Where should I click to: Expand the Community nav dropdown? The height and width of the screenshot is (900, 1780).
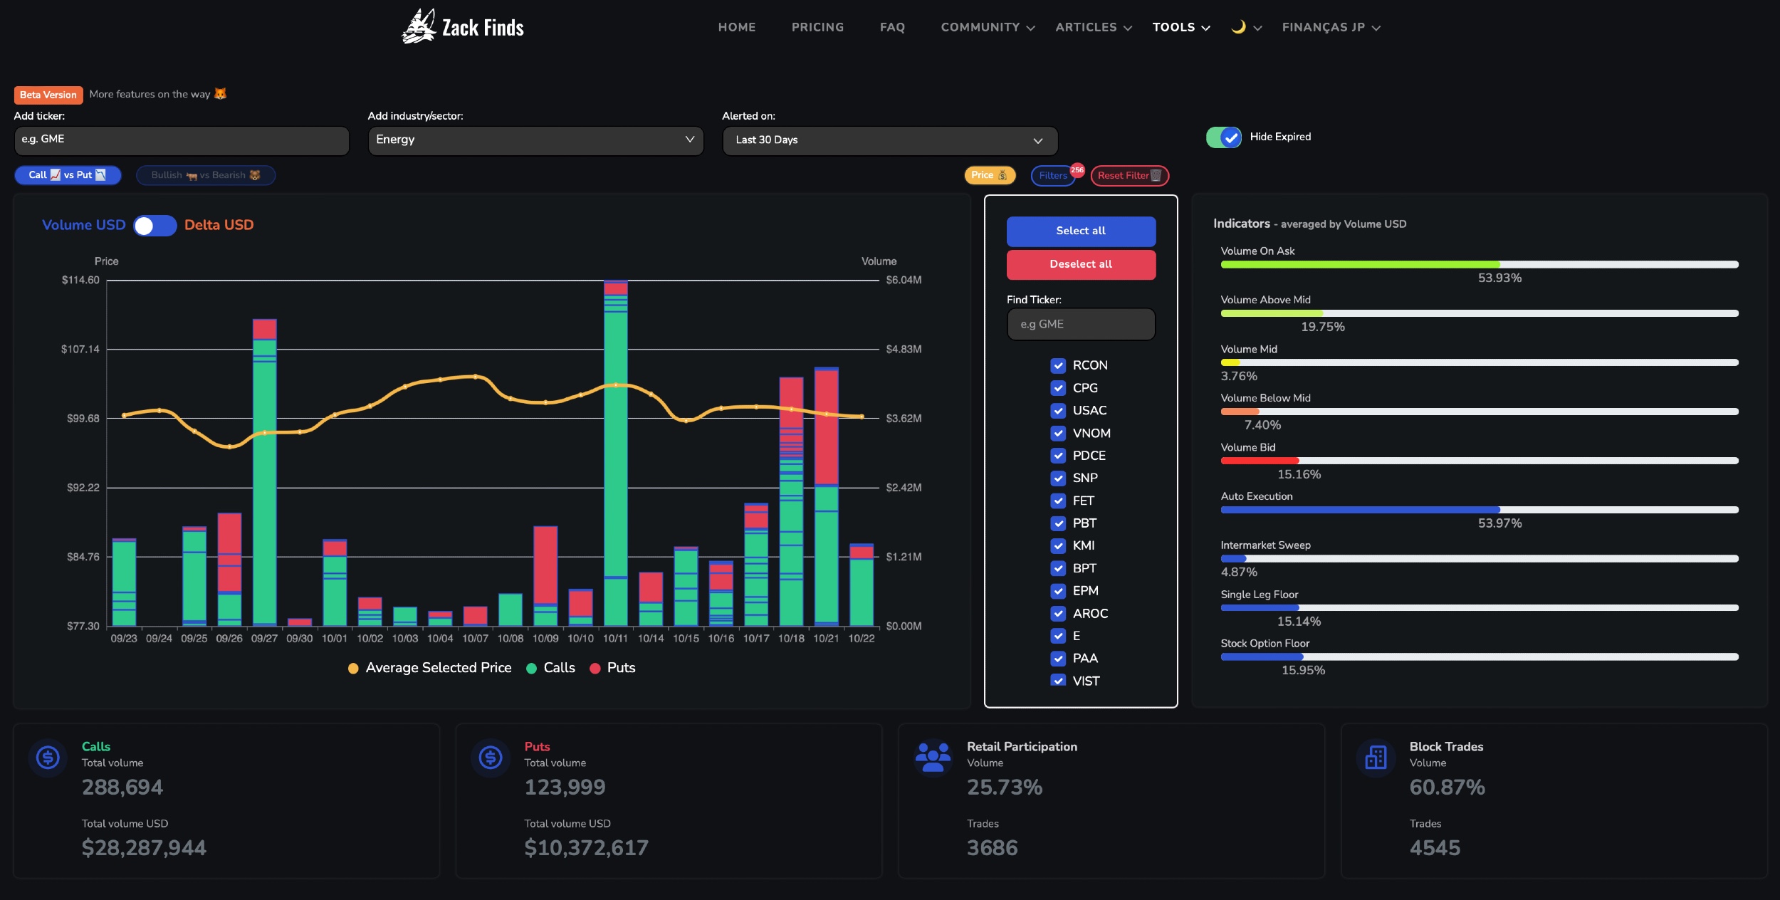click(988, 27)
